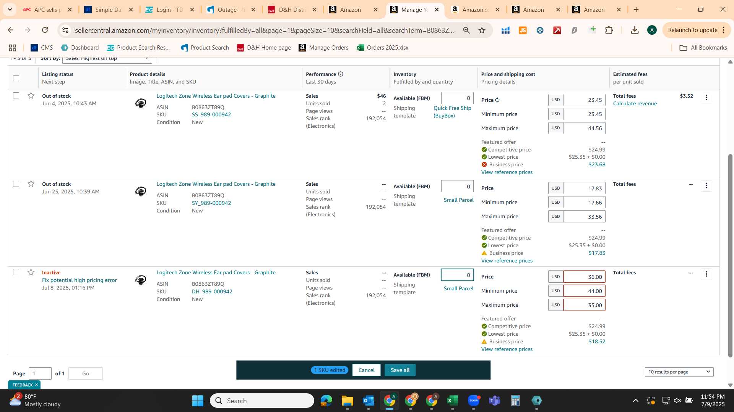Click the JS extension icon
Screen dimensions: 734x412
point(523,30)
